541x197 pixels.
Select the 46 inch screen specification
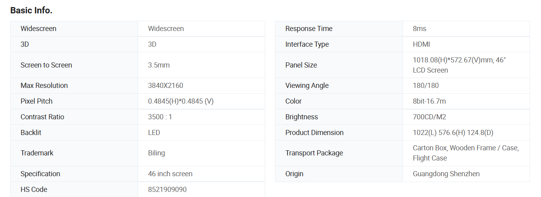170,174
